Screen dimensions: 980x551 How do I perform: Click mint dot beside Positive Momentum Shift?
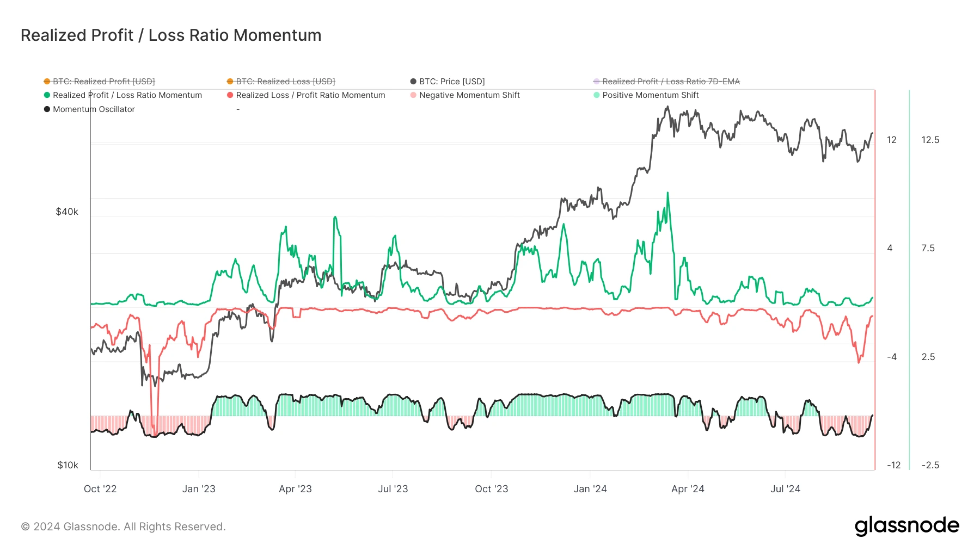pos(597,95)
